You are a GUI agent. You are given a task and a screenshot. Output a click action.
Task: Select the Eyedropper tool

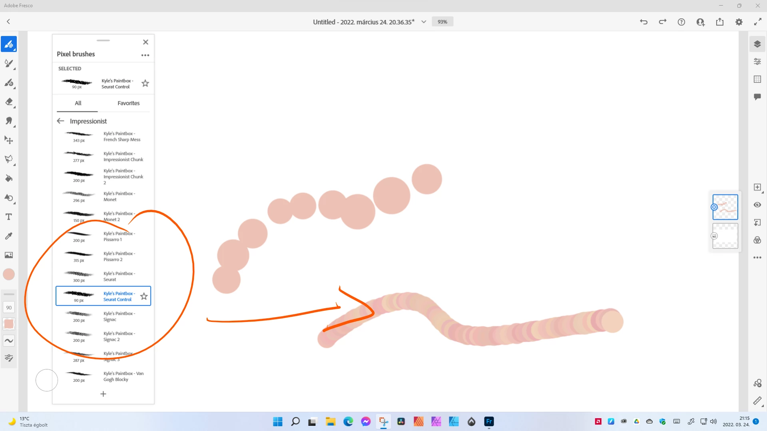pyautogui.click(x=9, y=236)
